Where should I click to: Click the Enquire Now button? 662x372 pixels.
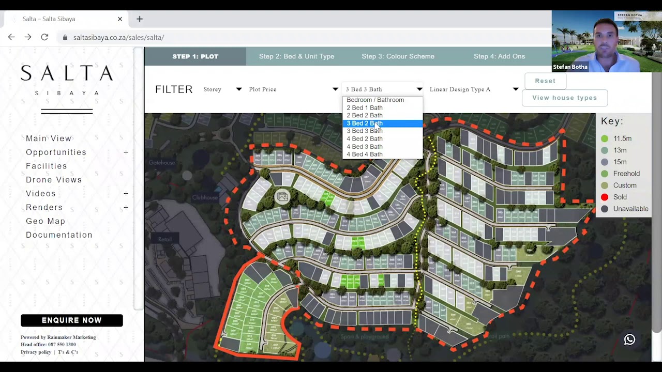point(72,320)
